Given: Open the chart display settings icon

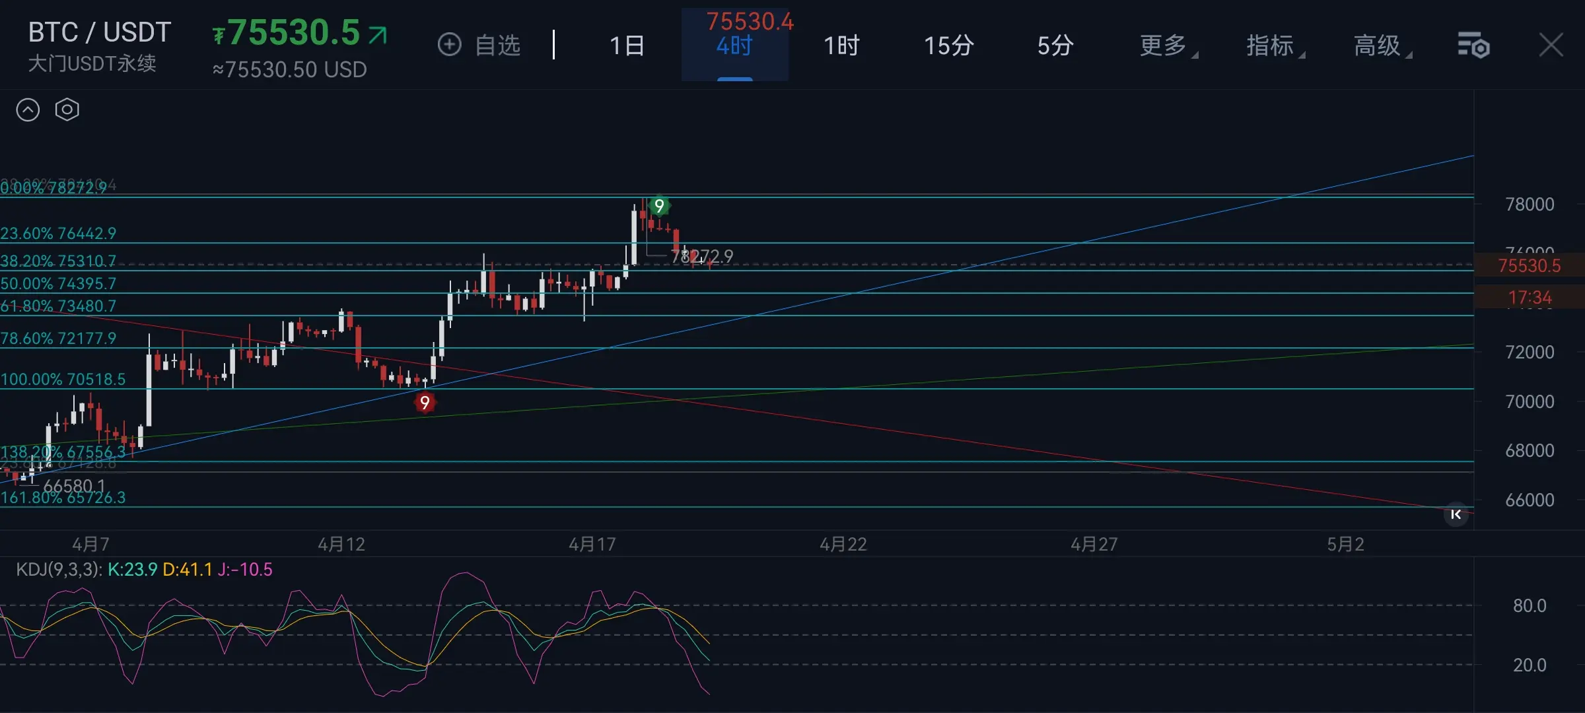Looking at the screenshot, I should 1473,45.
